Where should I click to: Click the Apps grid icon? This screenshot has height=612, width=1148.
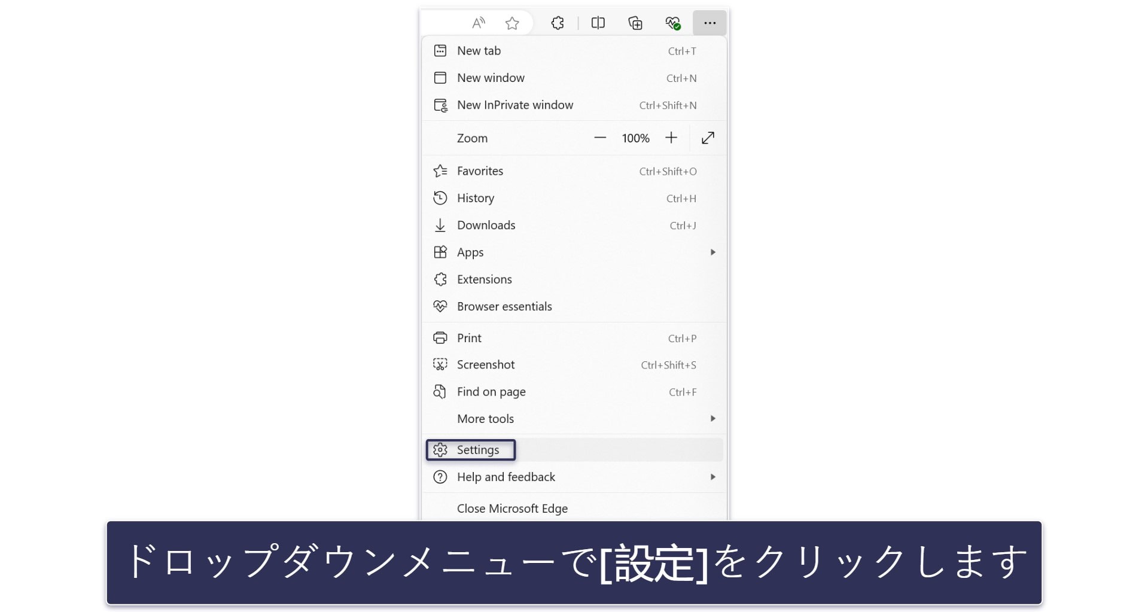click(x=440, y=252)
